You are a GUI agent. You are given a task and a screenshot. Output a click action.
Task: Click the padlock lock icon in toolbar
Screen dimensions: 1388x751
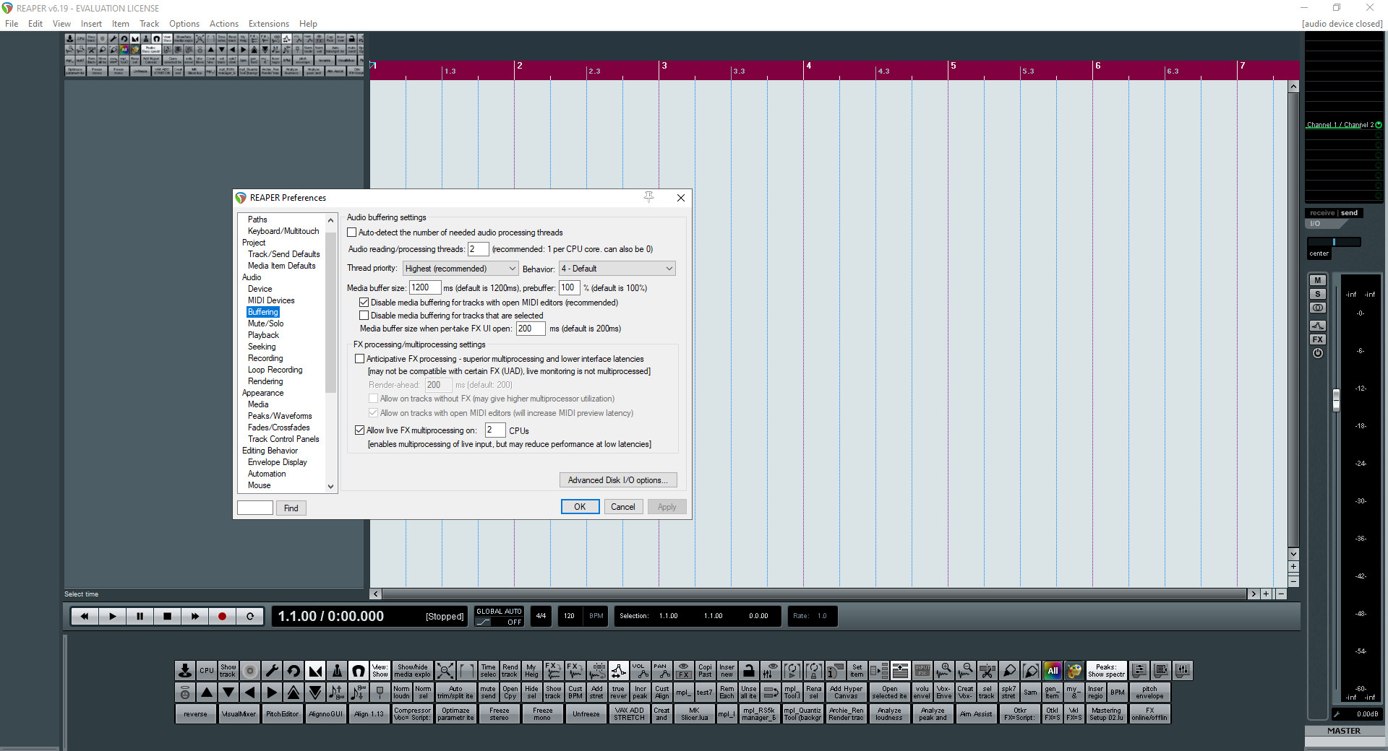click(749, 671)
